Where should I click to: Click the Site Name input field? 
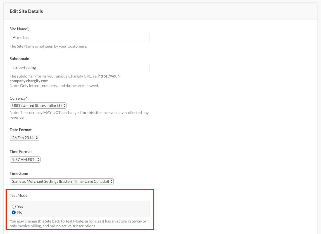(x=79, y=38)
